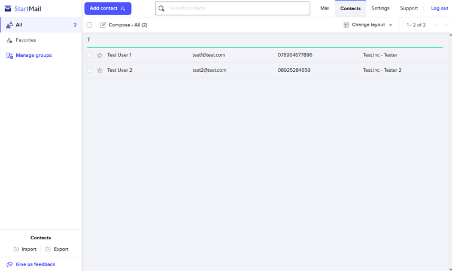
Task: Click the compose pencil icon
Action: 103,25
